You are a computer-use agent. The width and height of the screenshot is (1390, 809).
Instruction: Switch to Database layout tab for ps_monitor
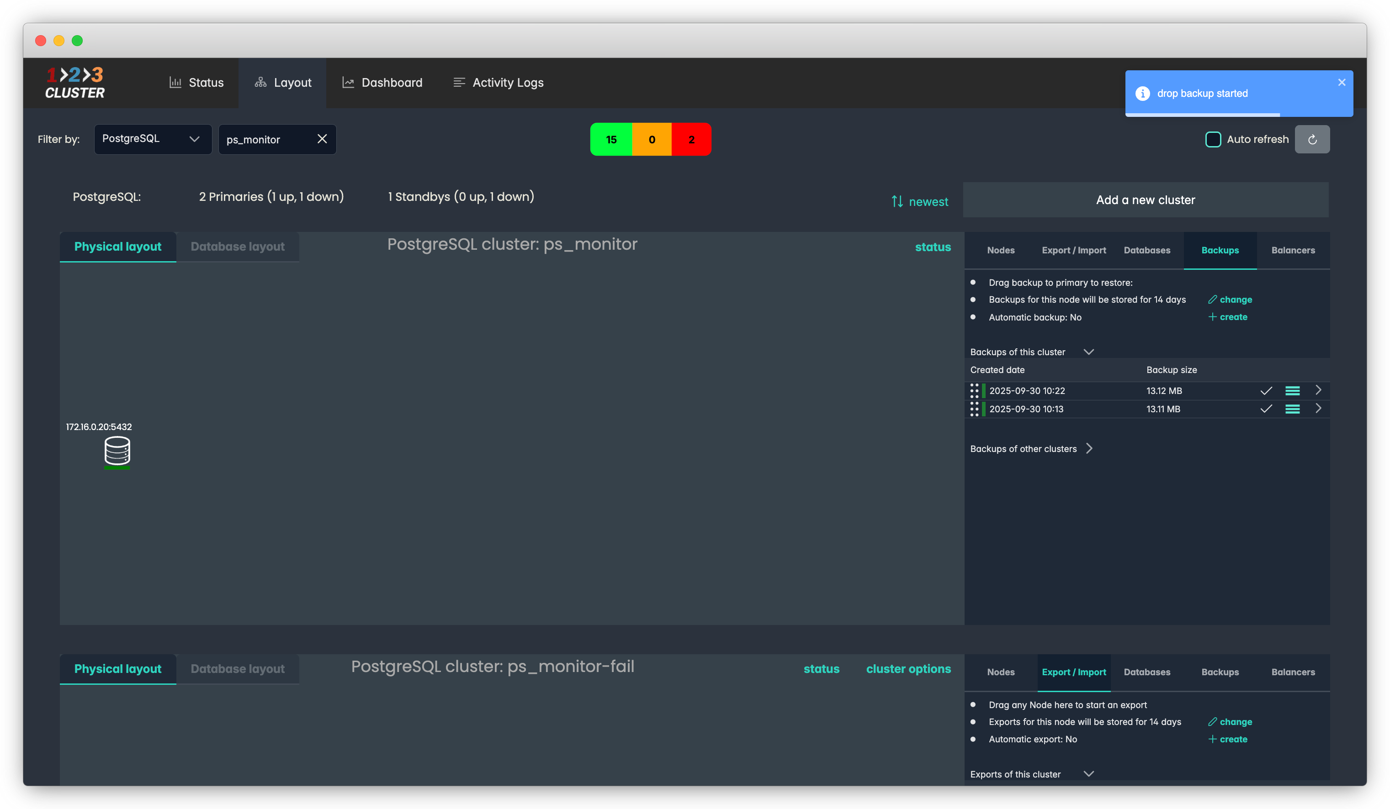237,247
